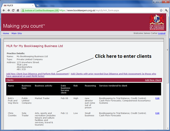Bookmark this page with the star icon

pos(161,10)
